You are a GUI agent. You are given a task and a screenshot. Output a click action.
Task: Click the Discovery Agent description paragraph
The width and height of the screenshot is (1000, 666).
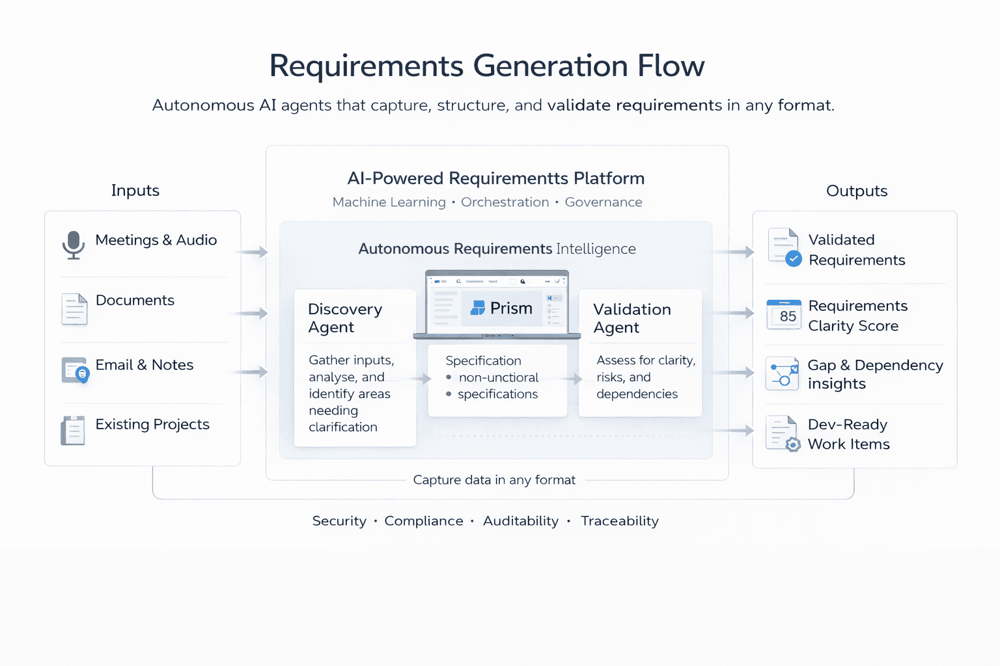click(x=352, y=393)
